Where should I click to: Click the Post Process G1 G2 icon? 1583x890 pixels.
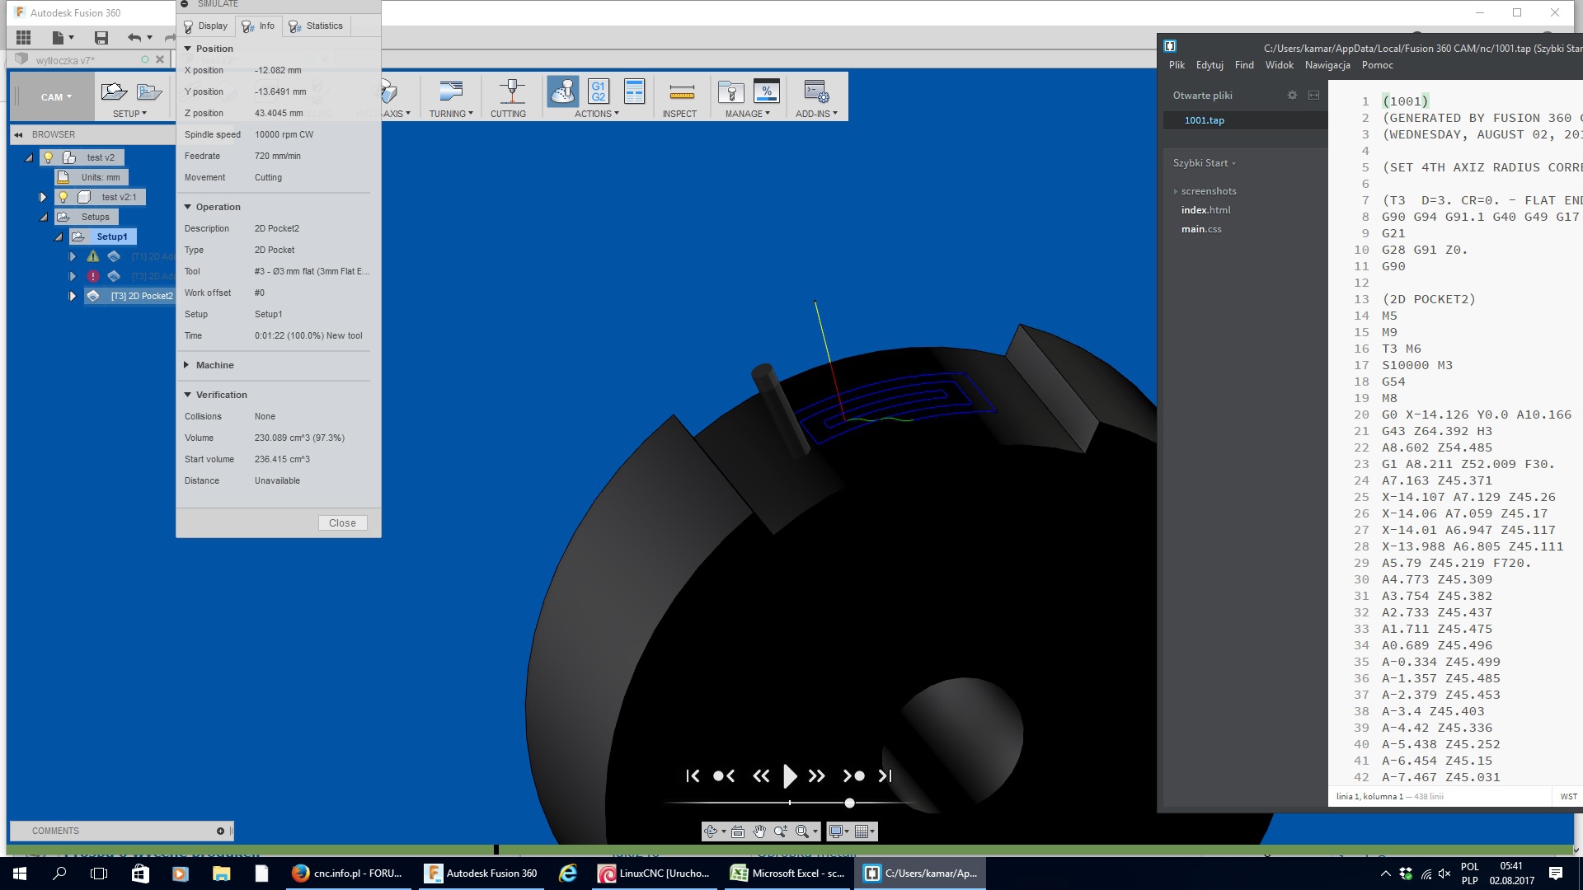click(599, 91)
